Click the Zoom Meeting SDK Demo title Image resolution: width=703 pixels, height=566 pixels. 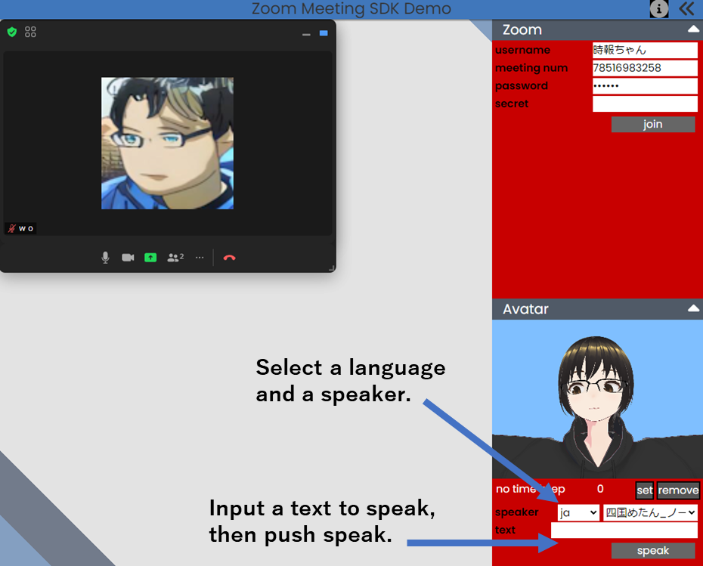[x=351, y=8]
